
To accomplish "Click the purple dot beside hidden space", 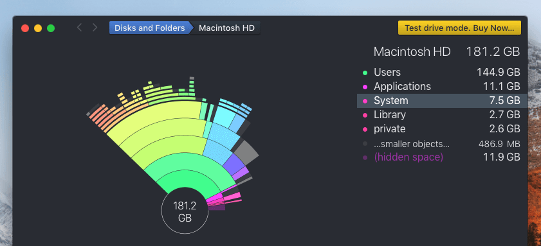I will pos(365,158).
